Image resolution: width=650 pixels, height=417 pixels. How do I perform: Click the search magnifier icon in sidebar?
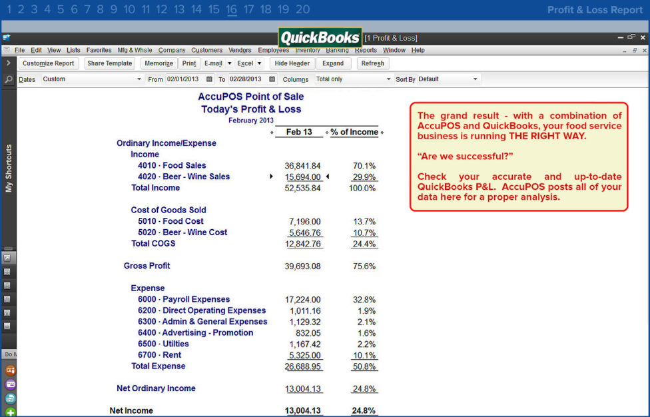point(8,79)
